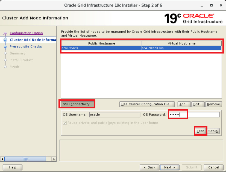Click the Cluster Add Node step bullet icon
The width and height of the screenshot is (226, 172).
(5, 40)
